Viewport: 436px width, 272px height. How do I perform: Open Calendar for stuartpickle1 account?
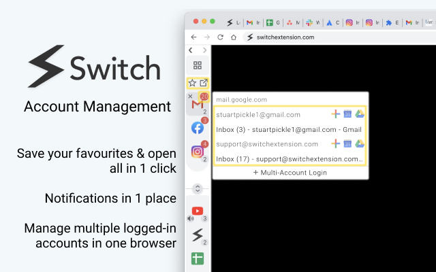click(347, 114)
